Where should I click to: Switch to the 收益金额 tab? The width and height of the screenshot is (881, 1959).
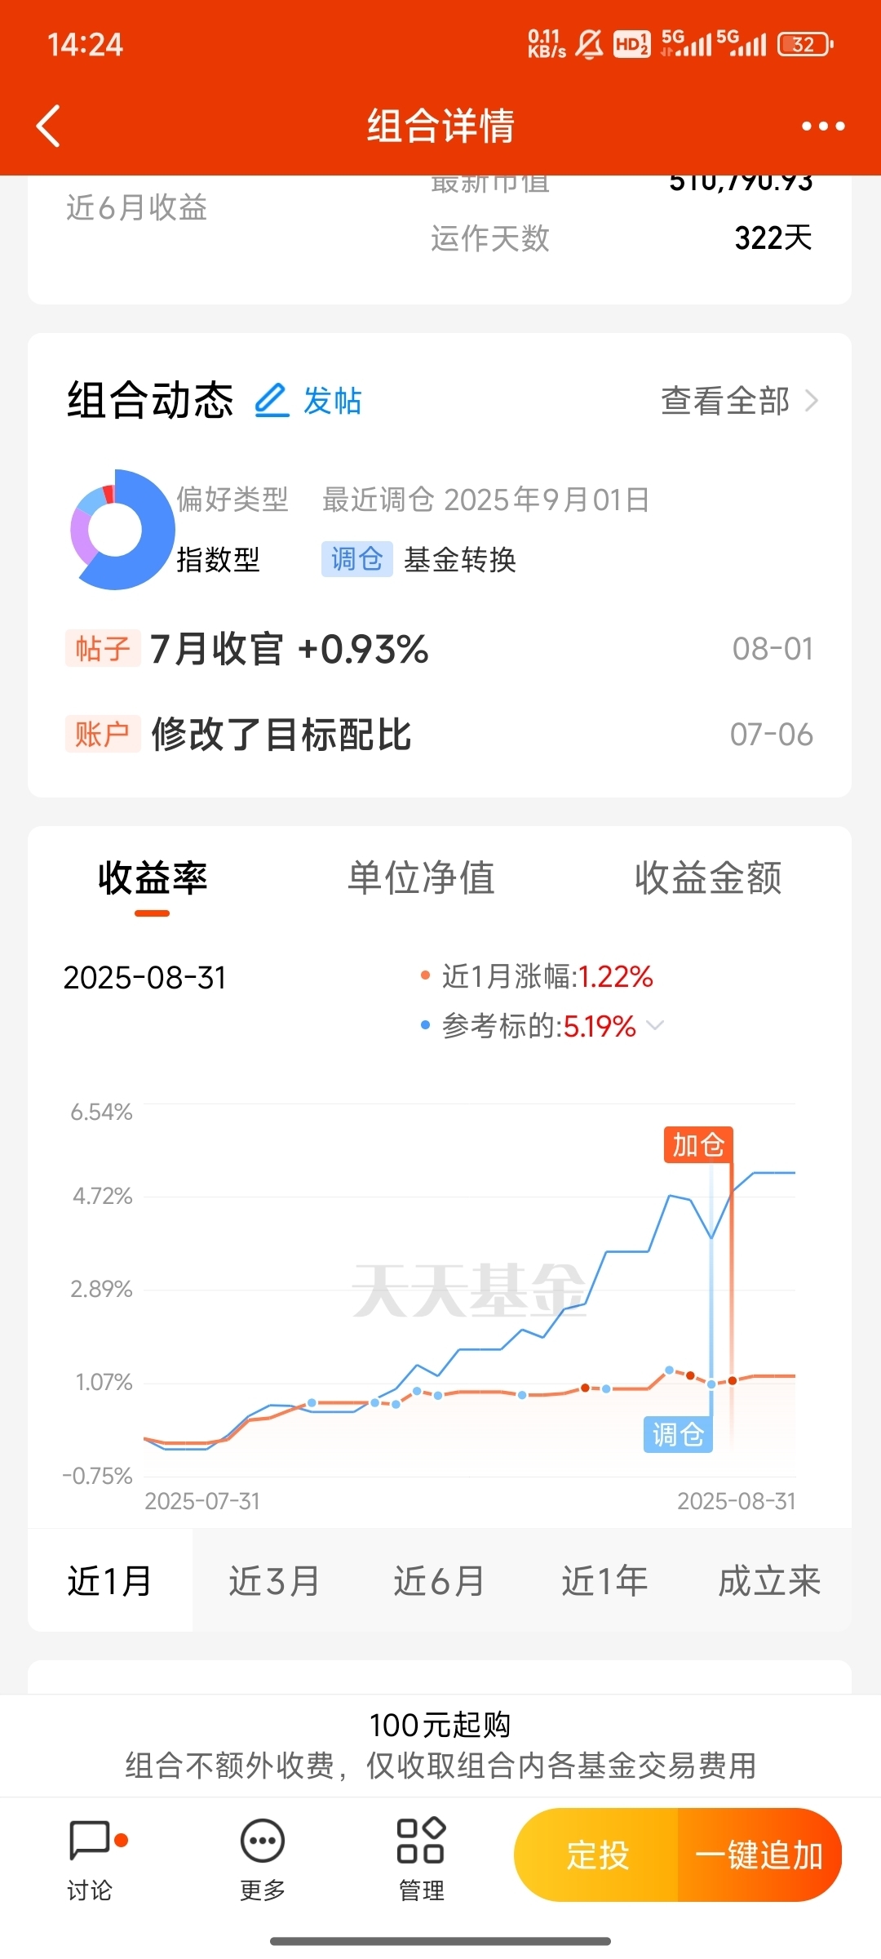[708, 878]
